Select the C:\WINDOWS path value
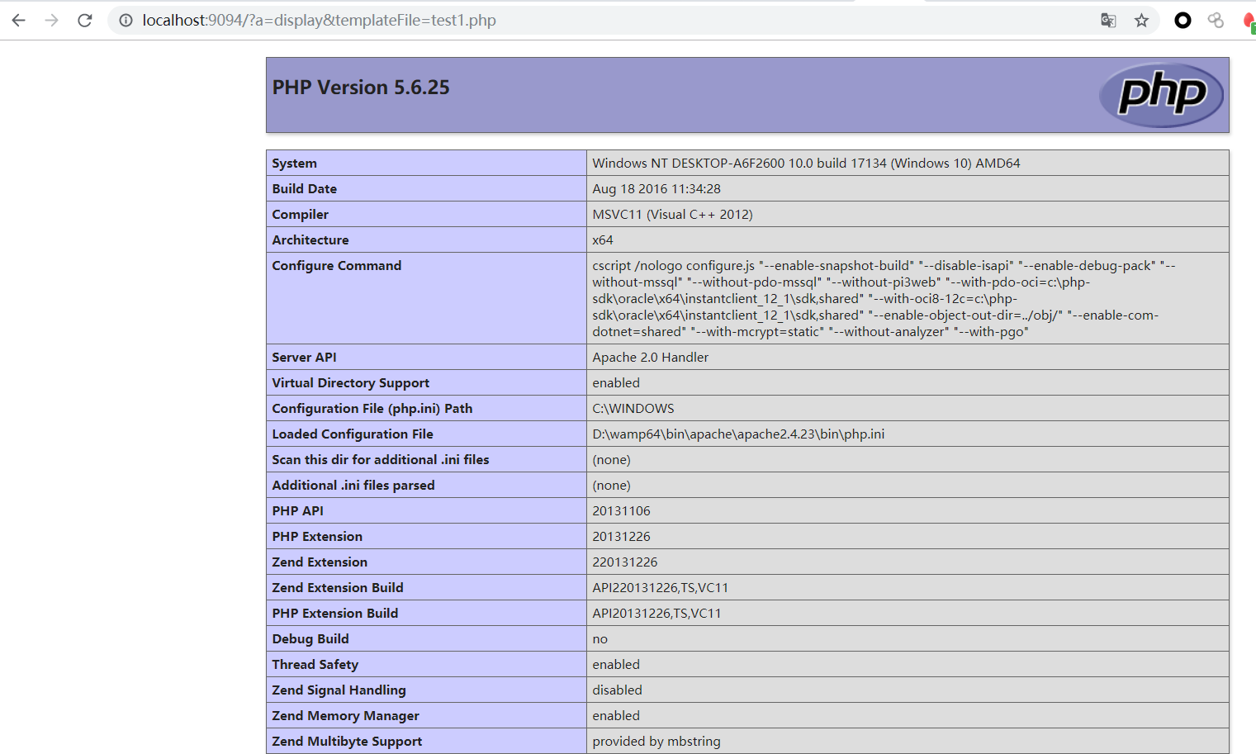 tap(633, 409)
